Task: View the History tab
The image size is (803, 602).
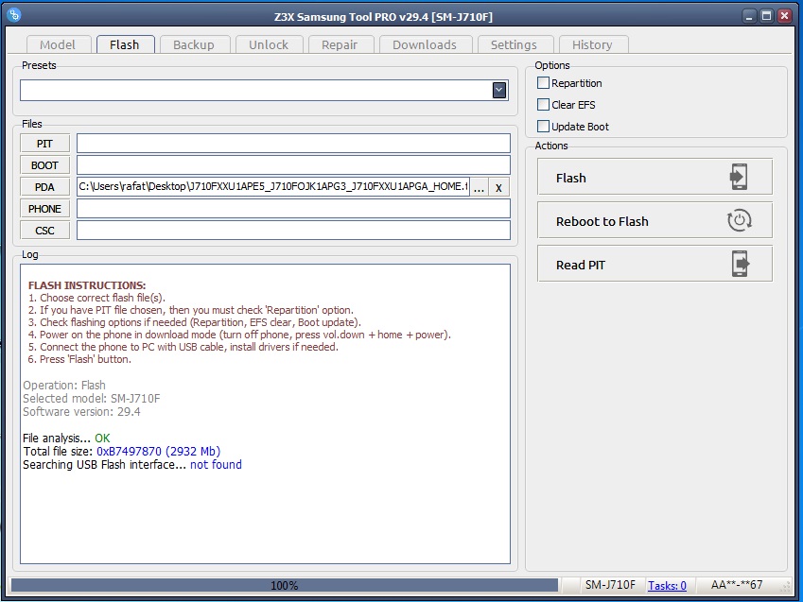Action: coord(592,44)
